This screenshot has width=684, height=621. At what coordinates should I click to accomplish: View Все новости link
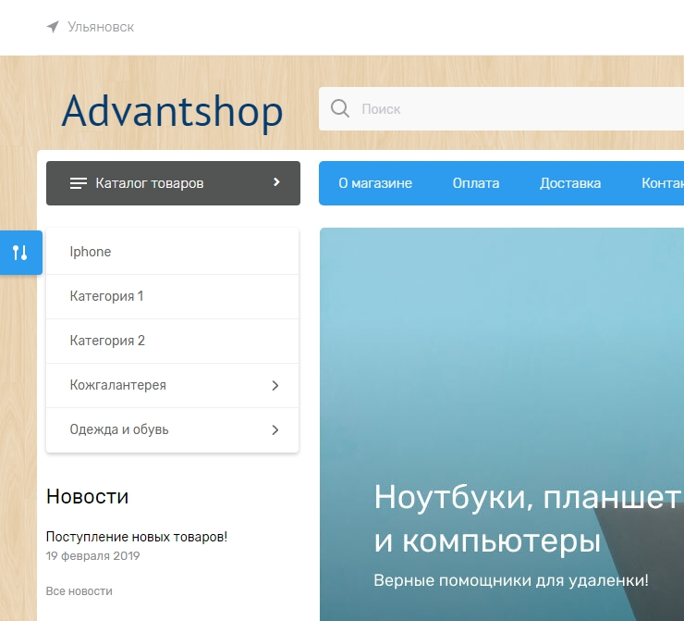point(79,590)
